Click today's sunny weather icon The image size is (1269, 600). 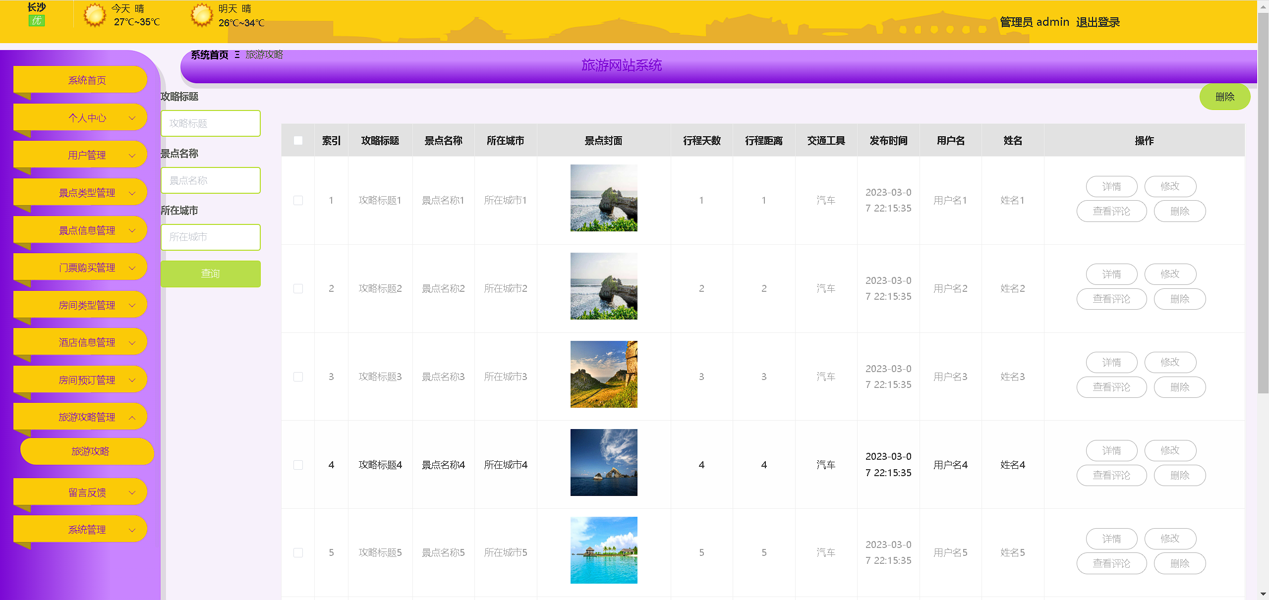coord(94,15)
